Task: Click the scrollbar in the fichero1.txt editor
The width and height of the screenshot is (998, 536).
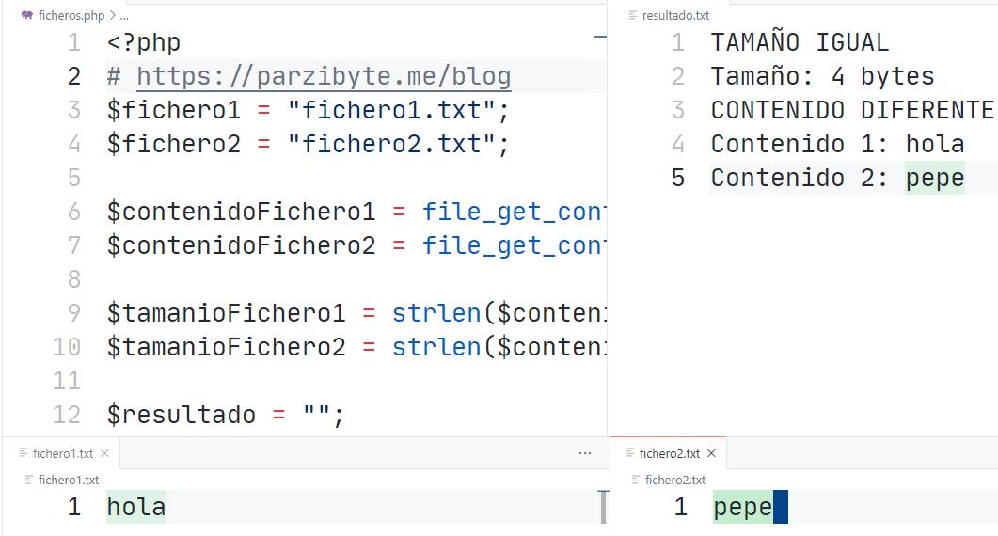Action: [x=603, y=508]
